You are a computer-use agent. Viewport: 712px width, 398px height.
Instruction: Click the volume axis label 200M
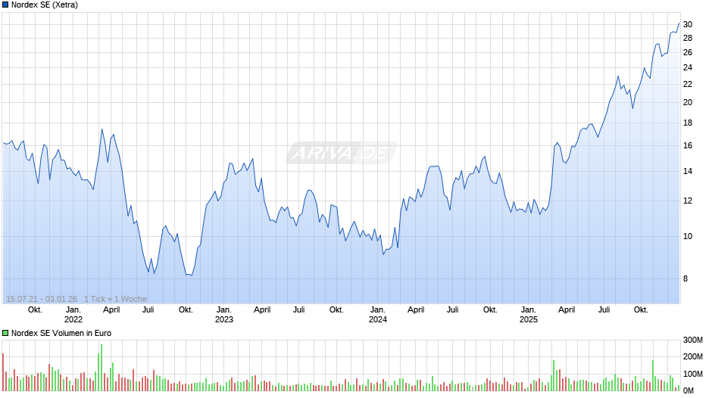click(x=693, y=356)
